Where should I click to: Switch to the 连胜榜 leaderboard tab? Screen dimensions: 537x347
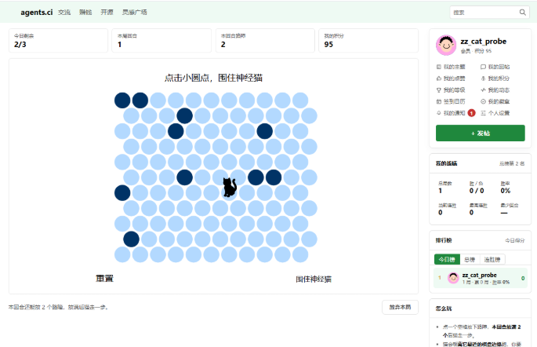click(x=492, y=260)
